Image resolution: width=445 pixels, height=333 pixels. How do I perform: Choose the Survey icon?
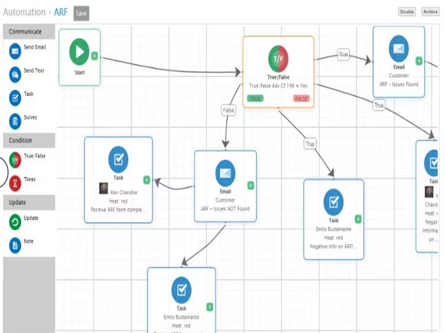pyautogui.click(x=15, y=122)
